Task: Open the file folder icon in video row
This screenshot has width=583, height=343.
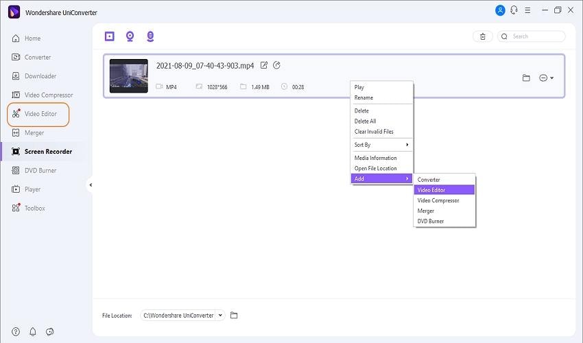Action: [x=526, y=78]
